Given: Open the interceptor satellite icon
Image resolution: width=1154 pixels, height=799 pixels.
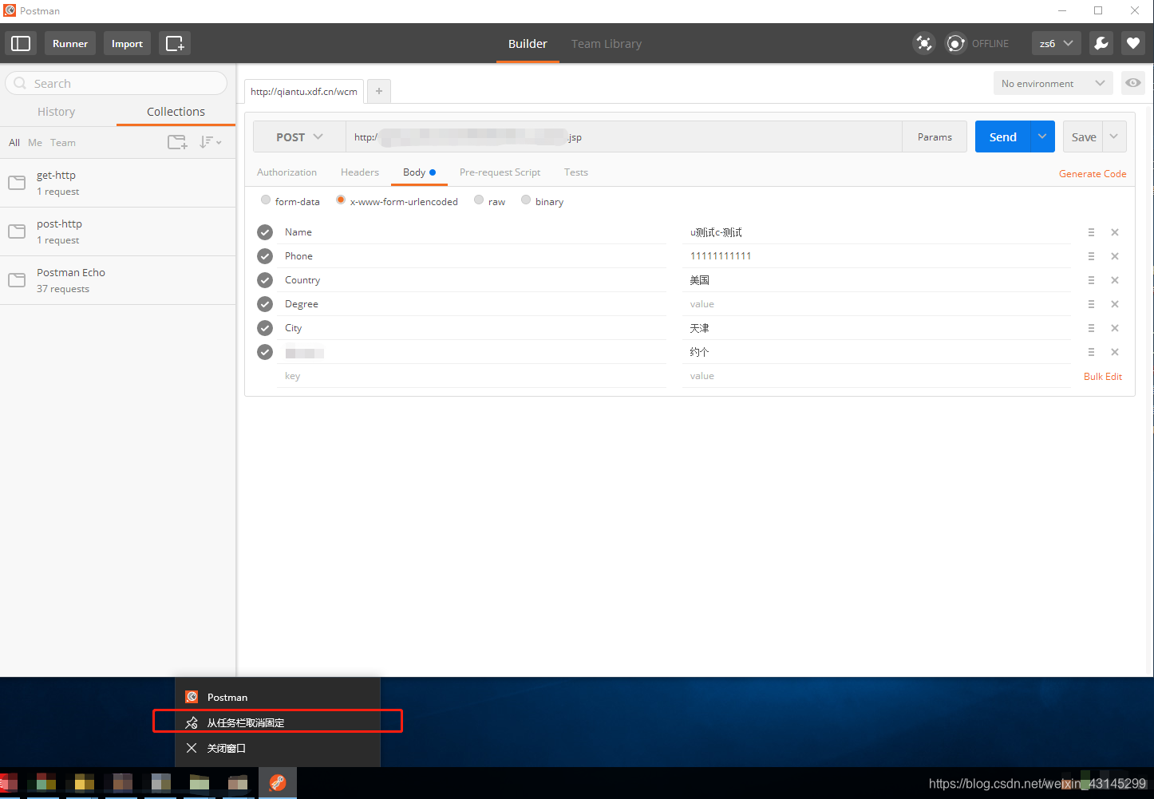Looking at the screenshot, I should (924, 43).
